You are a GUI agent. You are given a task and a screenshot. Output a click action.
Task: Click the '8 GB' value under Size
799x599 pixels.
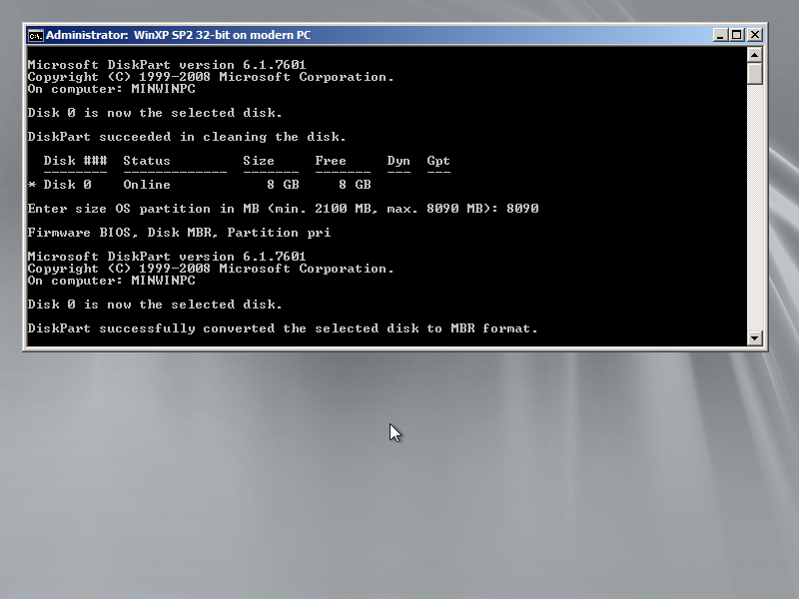283,185
